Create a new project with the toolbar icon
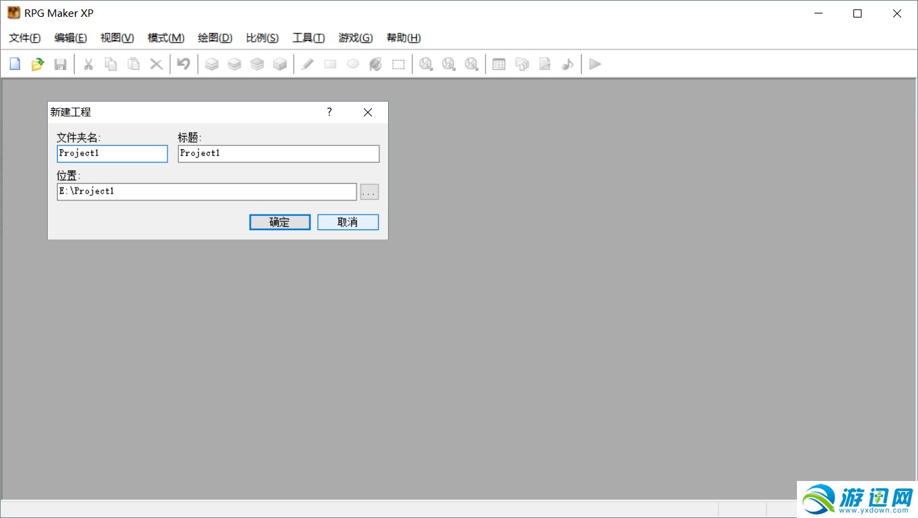918x518 pixels. point(15,64)
